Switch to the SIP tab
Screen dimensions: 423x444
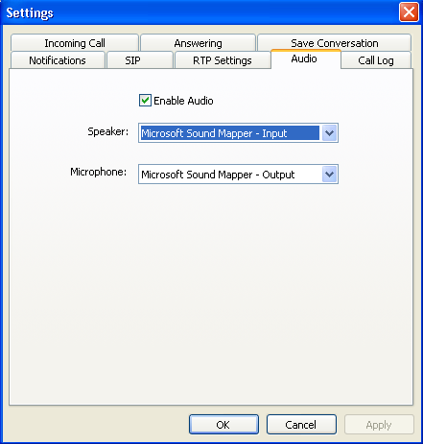[132, 60]
